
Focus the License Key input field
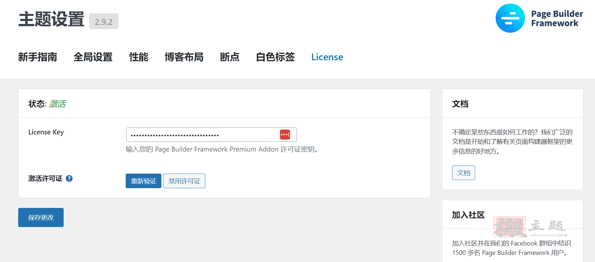(211, 134)
